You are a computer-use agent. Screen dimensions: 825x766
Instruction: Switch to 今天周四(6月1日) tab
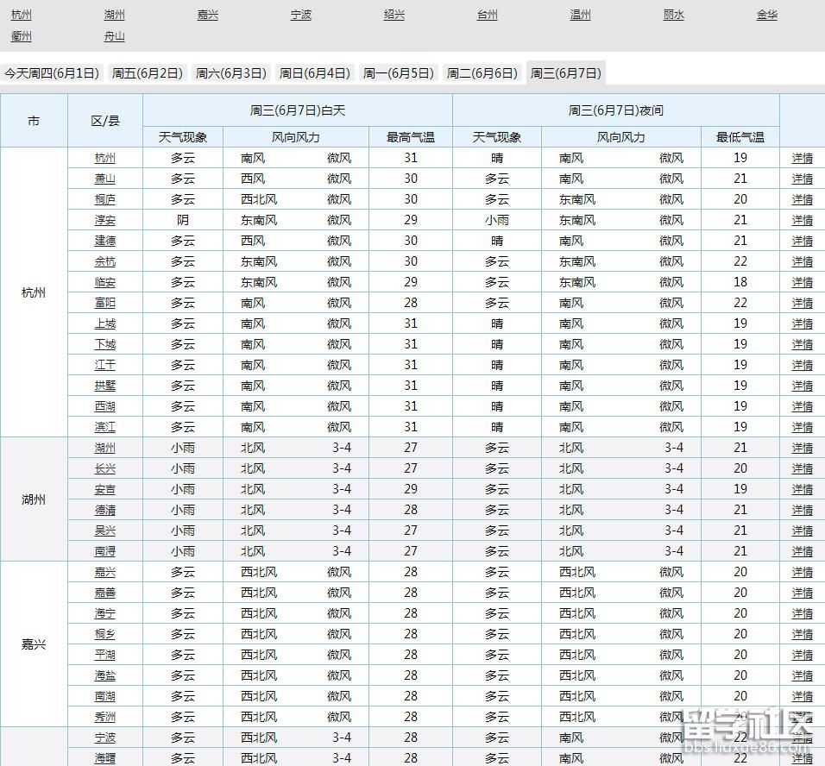[54, 73]
